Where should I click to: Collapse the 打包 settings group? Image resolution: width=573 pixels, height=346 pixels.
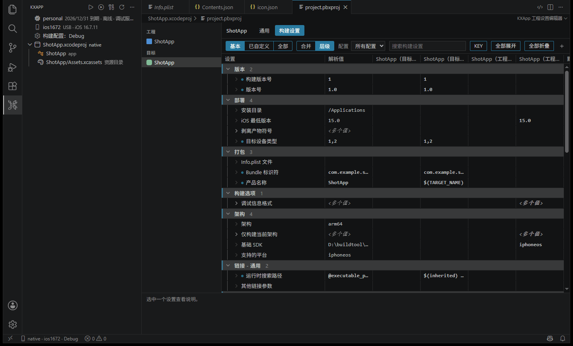pos(228,152)
